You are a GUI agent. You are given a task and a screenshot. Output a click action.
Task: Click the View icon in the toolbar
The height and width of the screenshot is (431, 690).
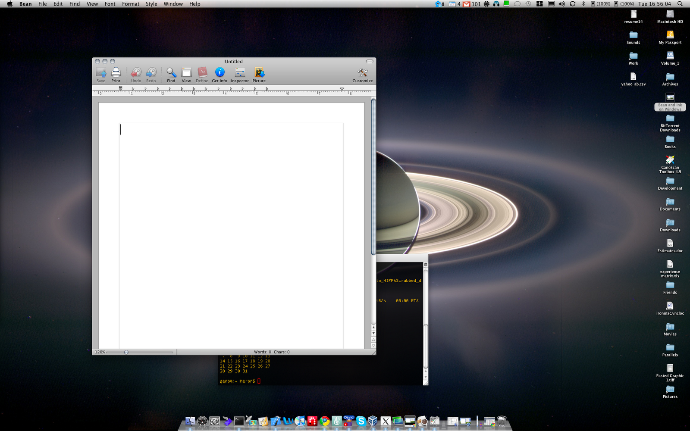coord(186,73)
